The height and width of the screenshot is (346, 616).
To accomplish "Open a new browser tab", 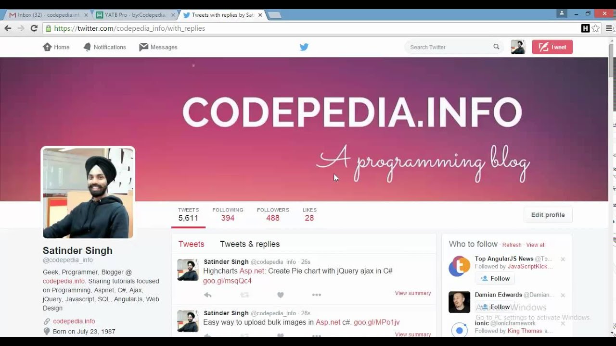I will point(274,15).
